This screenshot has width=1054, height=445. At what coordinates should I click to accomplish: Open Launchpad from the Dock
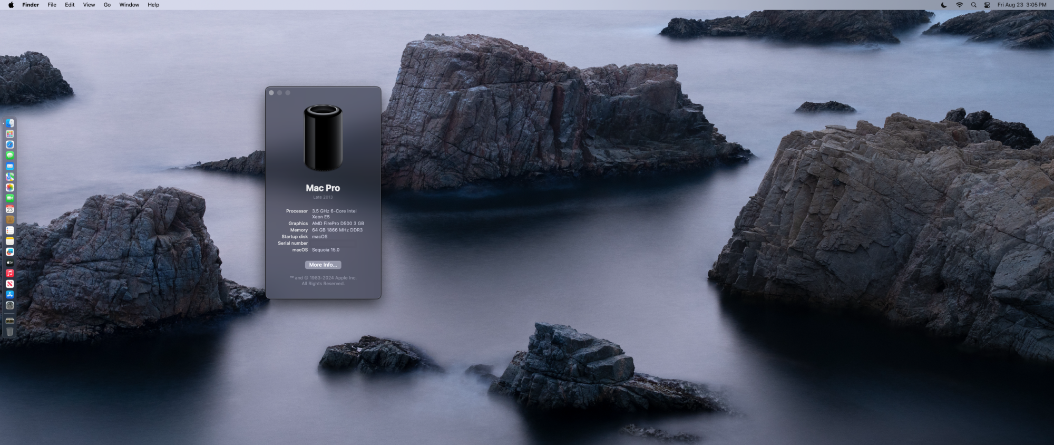tap(10, 134)
